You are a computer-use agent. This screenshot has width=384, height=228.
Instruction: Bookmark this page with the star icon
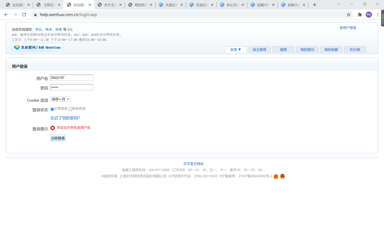point(349,15)
